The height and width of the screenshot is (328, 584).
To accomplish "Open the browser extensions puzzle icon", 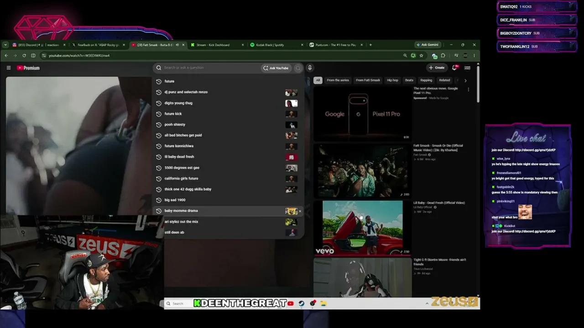I will (x=443, y=56).
